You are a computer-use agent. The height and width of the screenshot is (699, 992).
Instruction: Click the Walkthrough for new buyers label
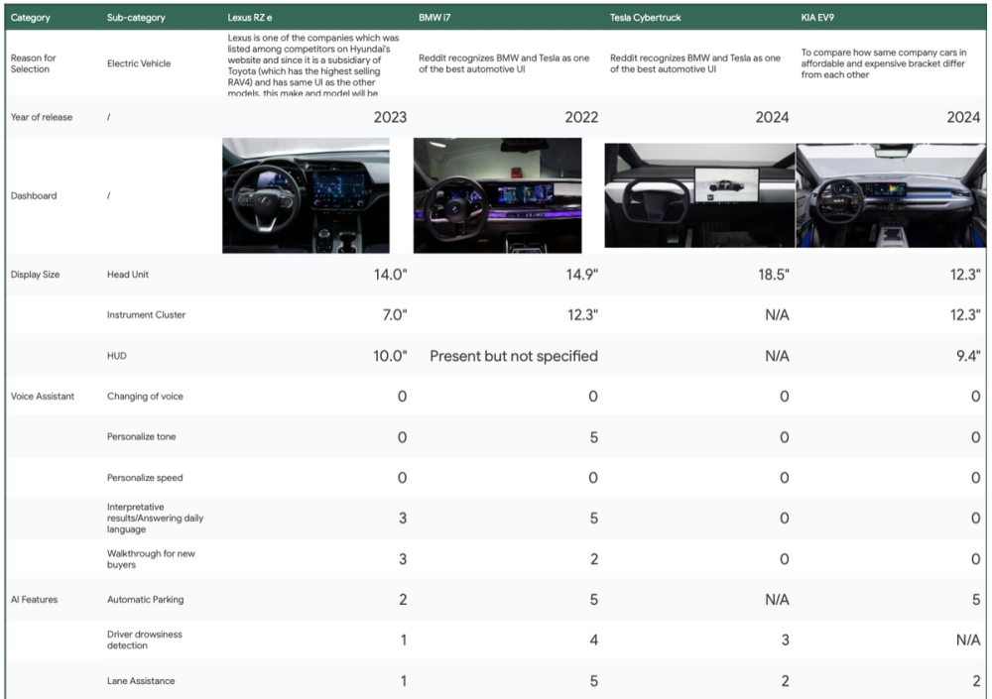click(151, 559)
